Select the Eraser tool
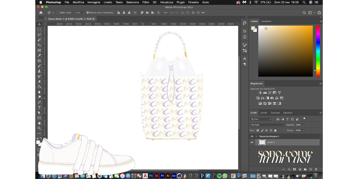 39,81
